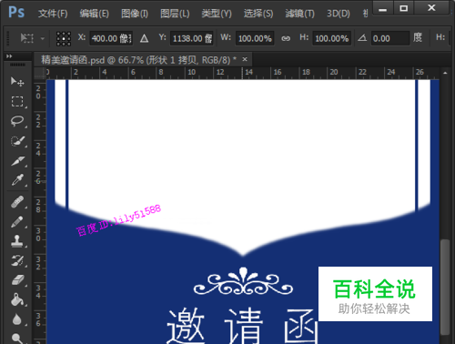This screenshot has width=455, height=344.
Task: Select the Brush tool
Action: [x=17, y=222]
